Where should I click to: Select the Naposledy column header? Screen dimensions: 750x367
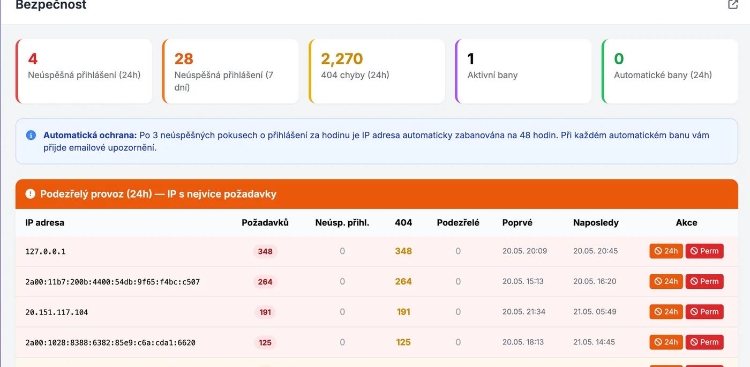pyautogui.click(x=596, y=222)
